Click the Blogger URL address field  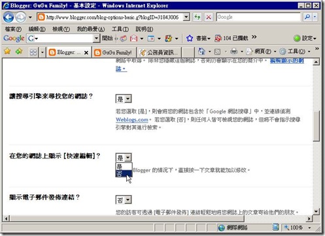pyautogui.click(x=111, y=17)
